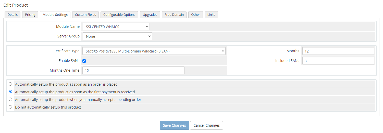Open the Custom Fields tab
Screen dimensions: 383x133
85,15
